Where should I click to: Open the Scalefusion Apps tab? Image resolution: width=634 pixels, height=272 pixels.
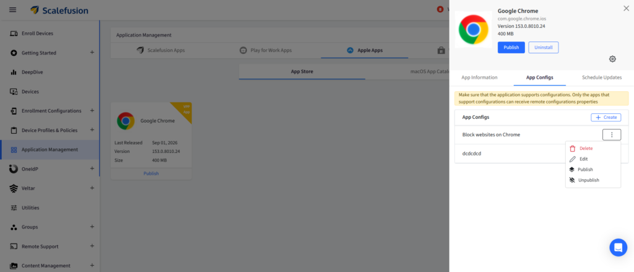pyautogui.click(x=160, y=51)
